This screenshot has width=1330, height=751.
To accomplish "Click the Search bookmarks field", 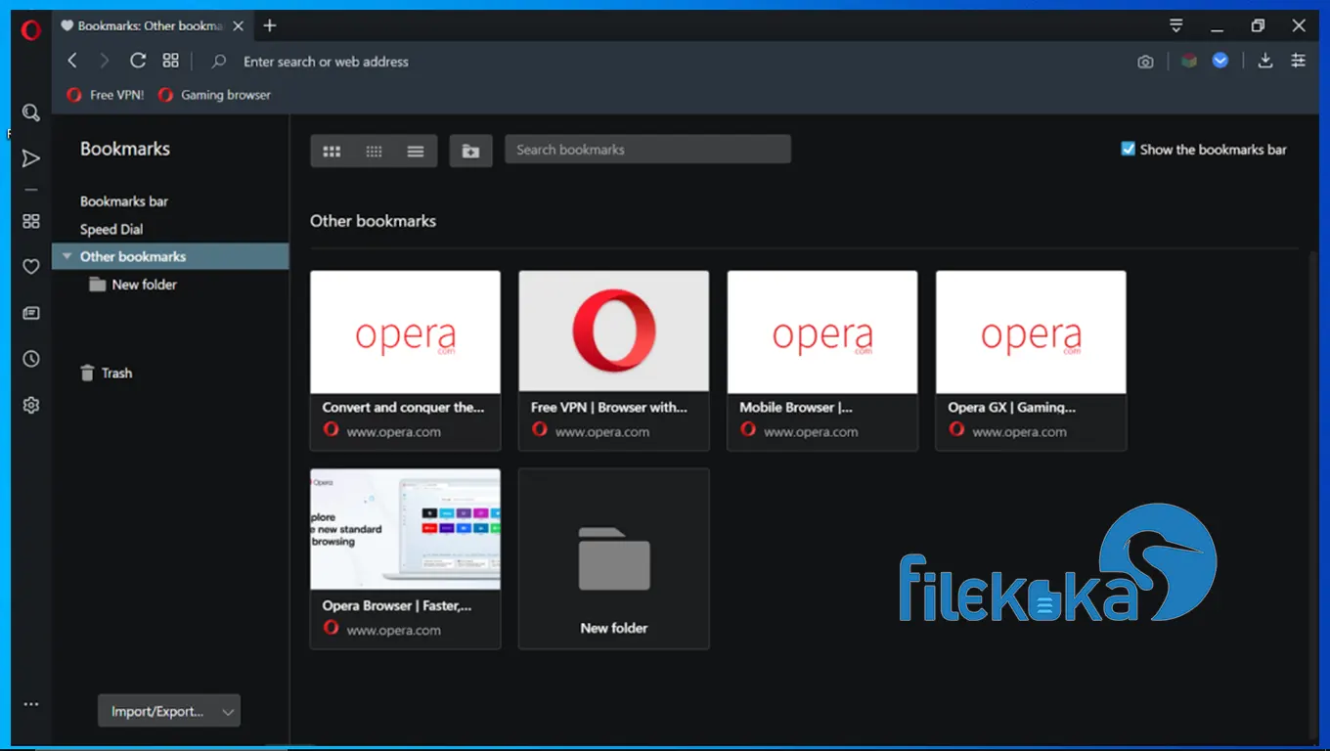I will 647,150.
